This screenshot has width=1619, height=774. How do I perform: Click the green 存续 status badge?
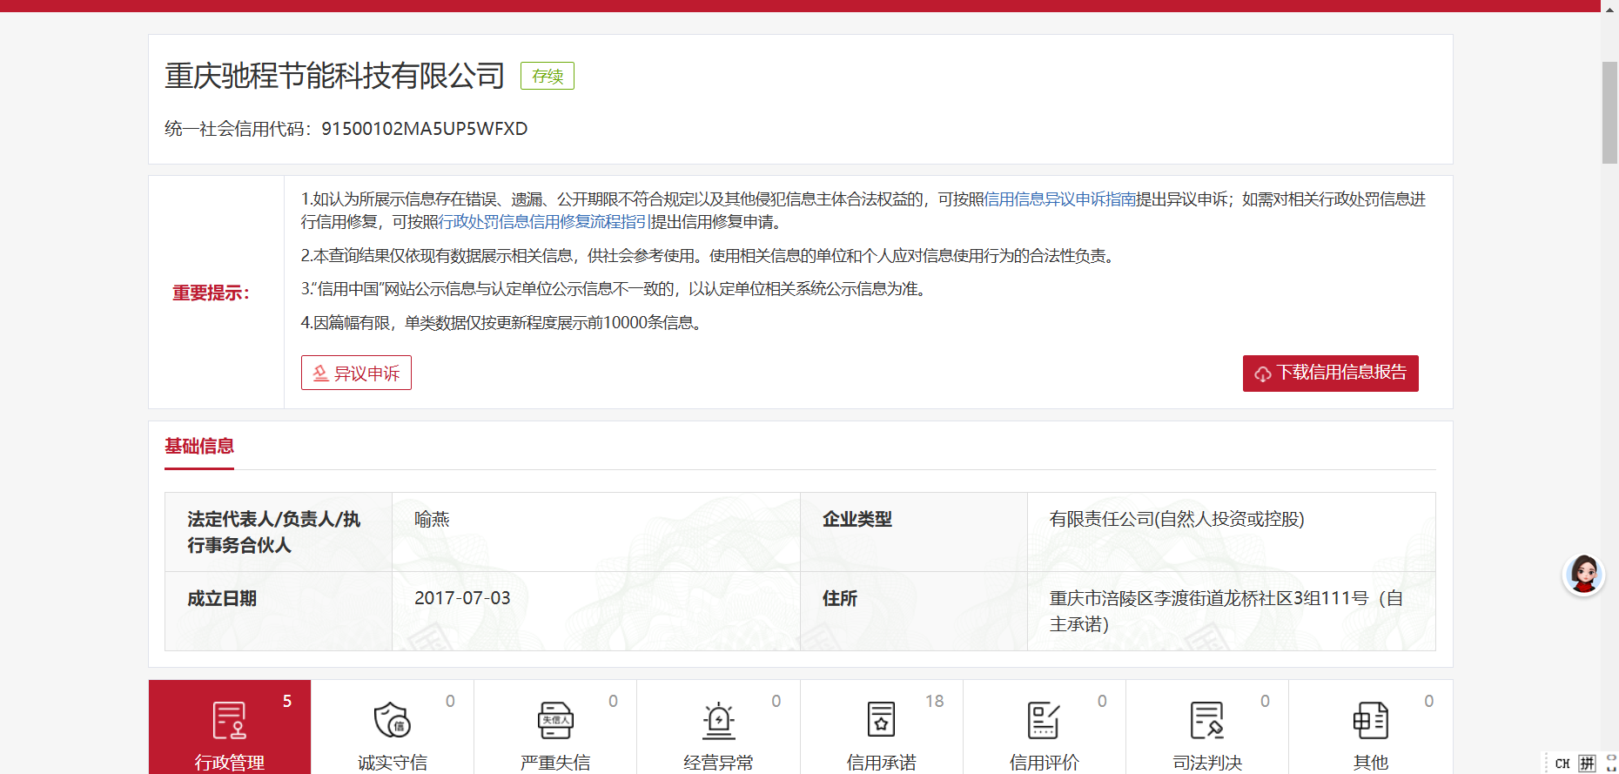pos(548,77)
